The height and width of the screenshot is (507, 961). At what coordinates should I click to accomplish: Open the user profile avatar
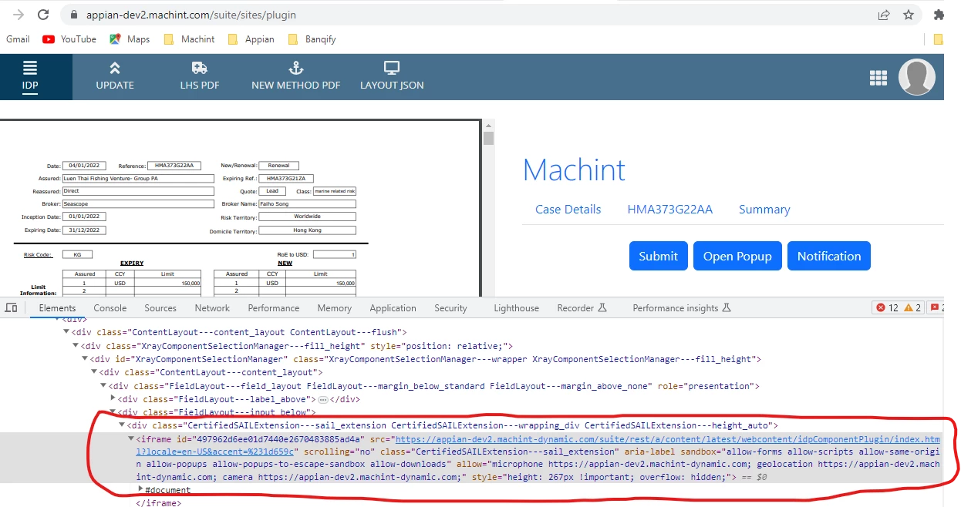click(917, 77)
